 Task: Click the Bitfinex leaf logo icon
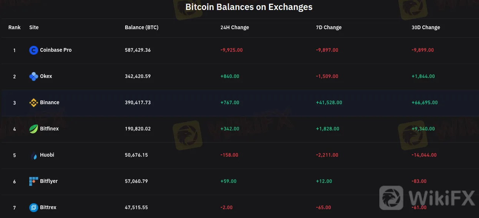pos(34,129)
